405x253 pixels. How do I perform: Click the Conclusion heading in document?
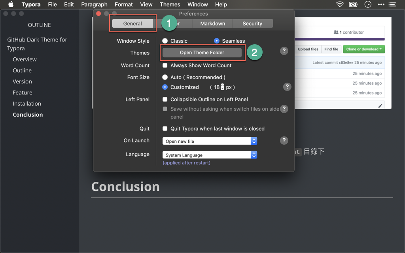[x=125, y=187]
